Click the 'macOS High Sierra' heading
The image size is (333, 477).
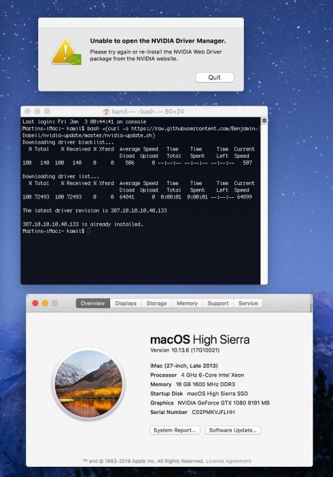(x=200, y=340)
